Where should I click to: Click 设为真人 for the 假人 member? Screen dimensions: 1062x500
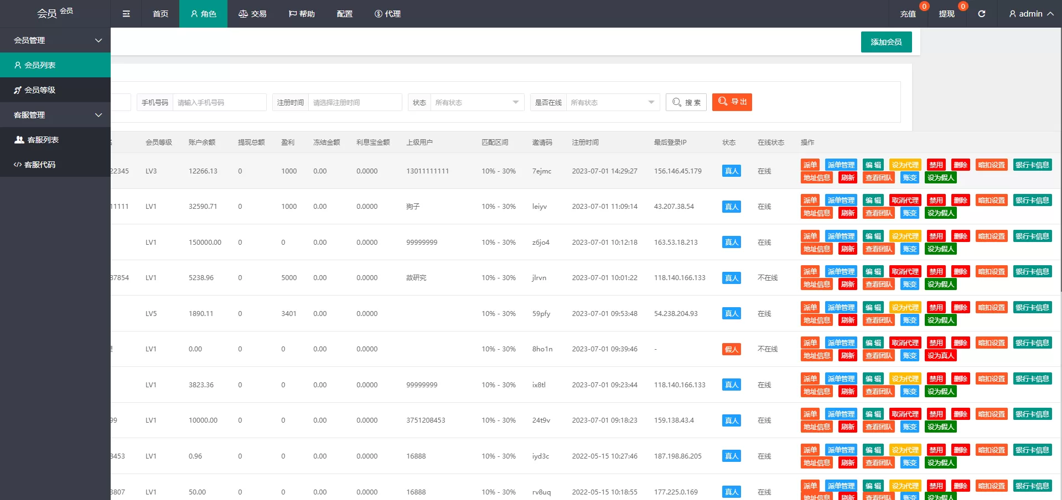(941, 356)
